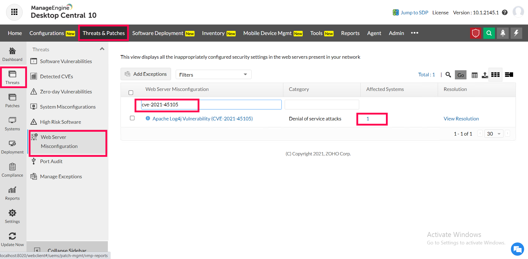Click the table search magnifier icon
Screen dimensions: 528x259
click(448, 75)
